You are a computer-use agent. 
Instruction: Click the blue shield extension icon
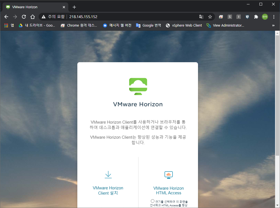247,17
